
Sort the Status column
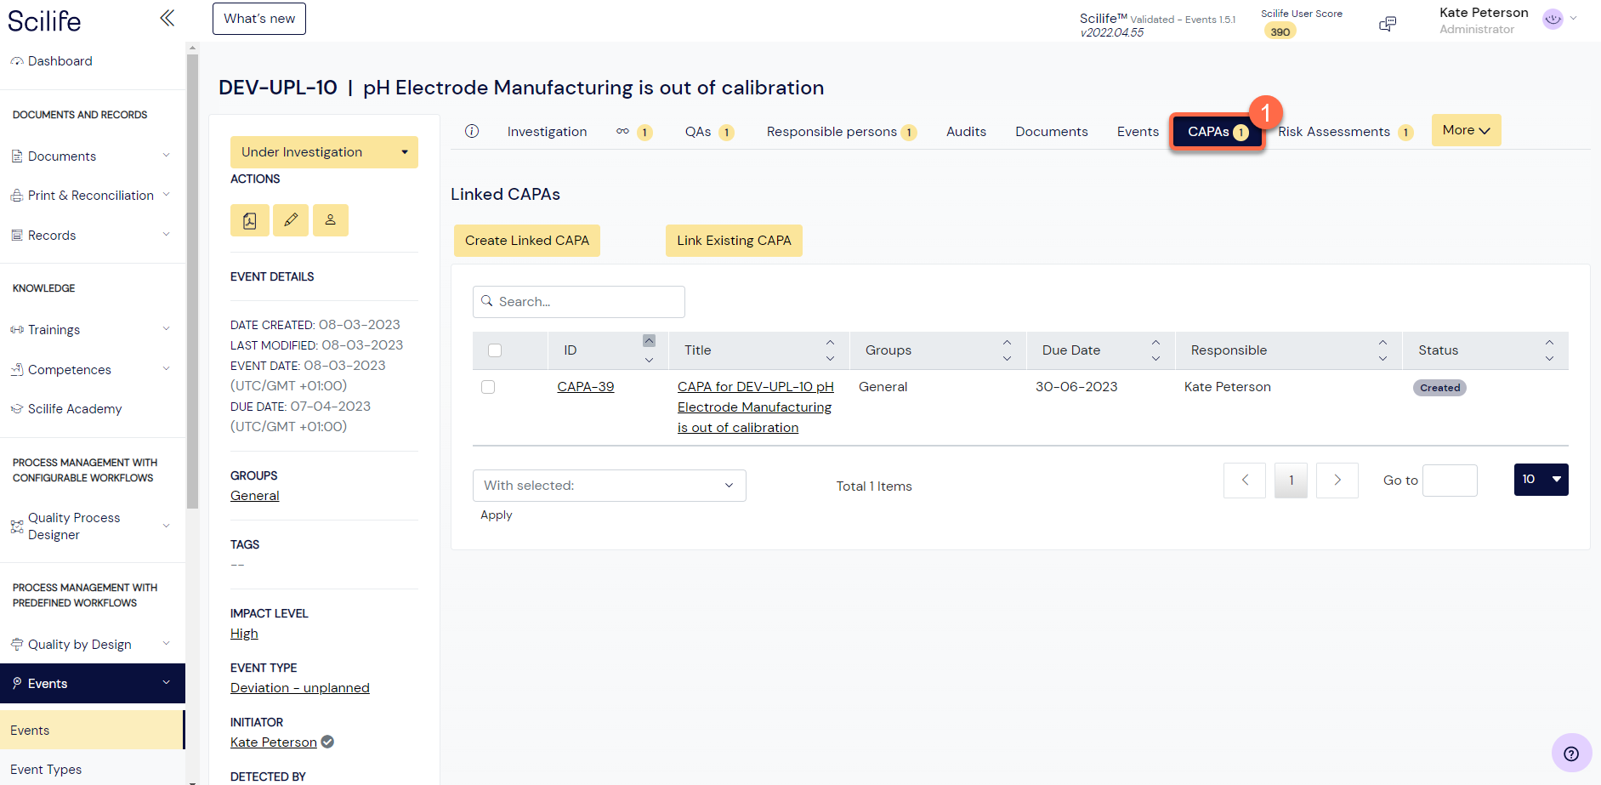(1549, 350)
